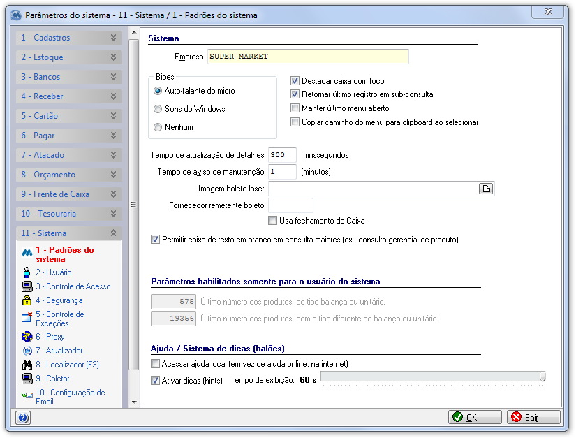The image size is (576, 438).
Task: Click the Empresa text field
Action: (308, 57)
